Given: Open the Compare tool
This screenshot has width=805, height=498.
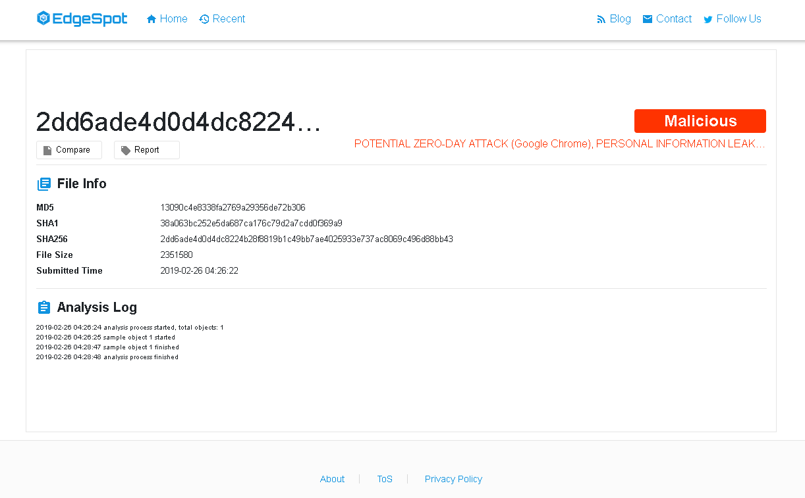Looking at the screenshot, I should [x=69, y=149].
